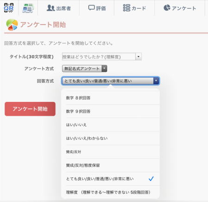Screen dimensions: 208x202
Task: Choose はい/いいえ answer format
Action: point(110,125)
